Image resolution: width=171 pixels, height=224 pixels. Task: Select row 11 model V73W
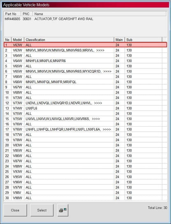[x=18, y=98]
